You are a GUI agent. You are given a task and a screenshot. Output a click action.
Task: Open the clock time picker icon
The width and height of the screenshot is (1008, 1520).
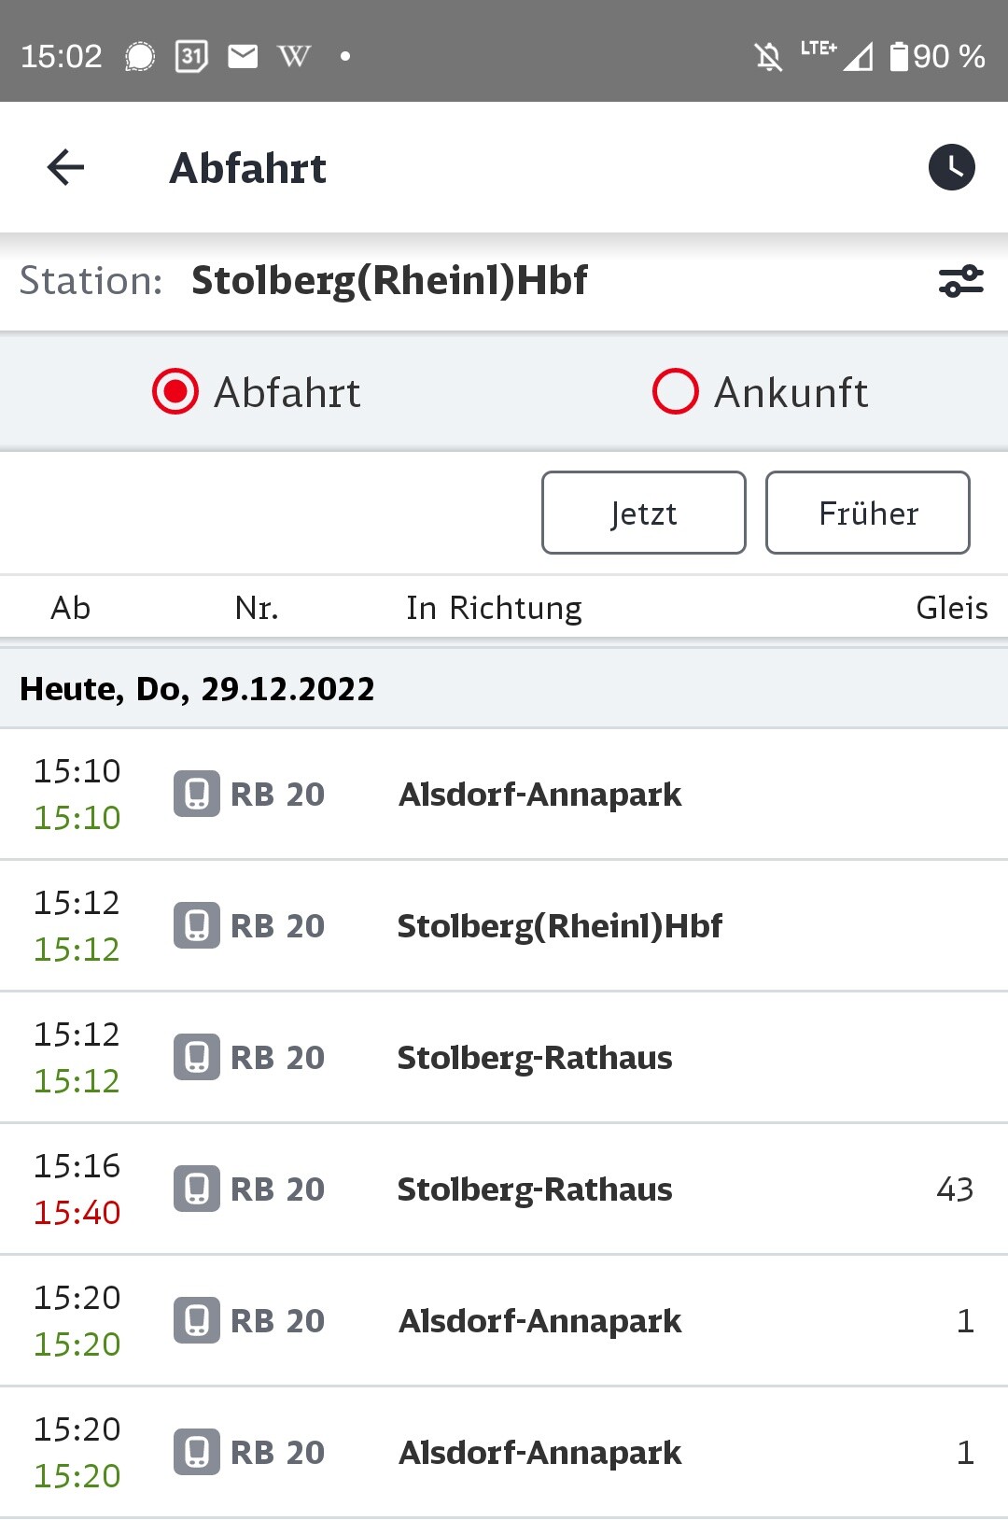[951, 168]
